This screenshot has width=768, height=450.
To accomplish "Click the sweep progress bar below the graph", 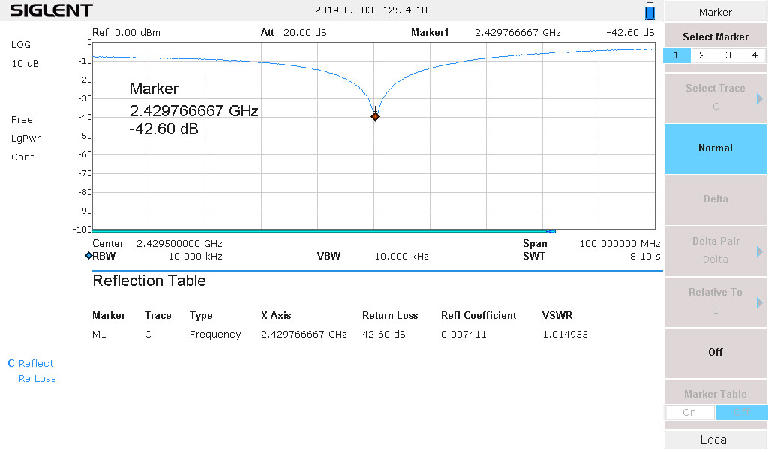I will [322, 232].
